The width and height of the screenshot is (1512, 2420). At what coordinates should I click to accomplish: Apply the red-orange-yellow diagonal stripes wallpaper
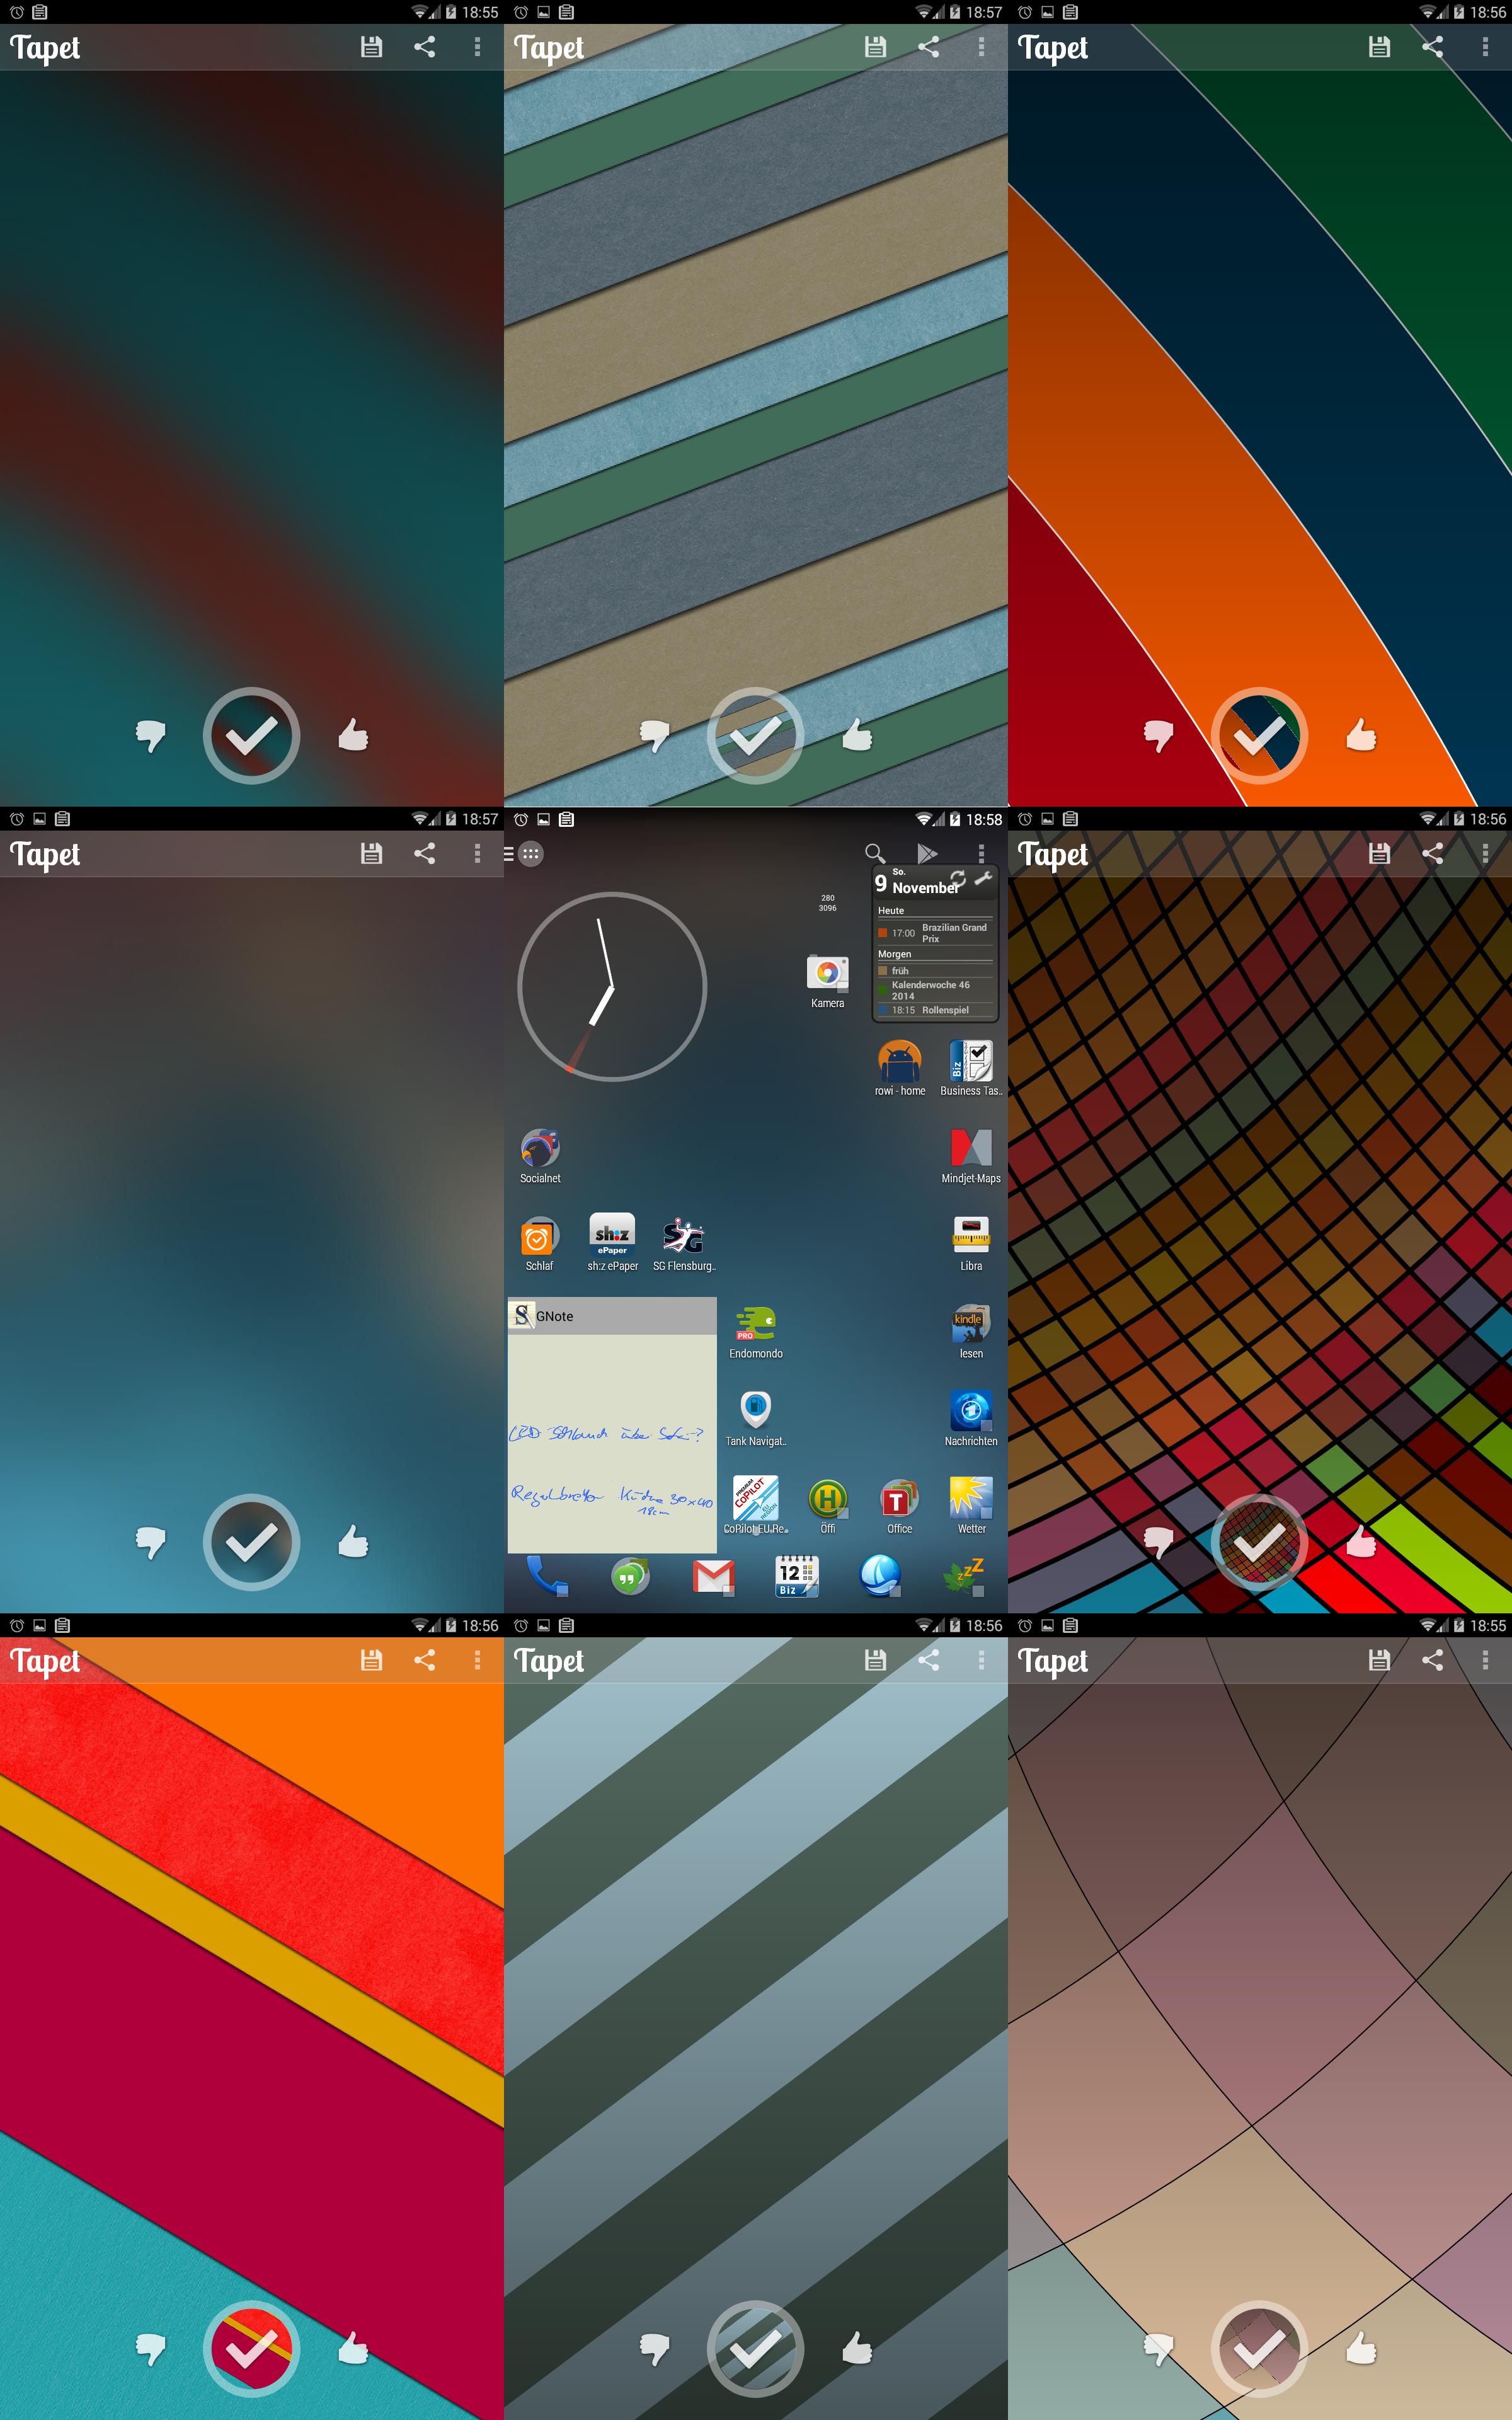(x=252, y=2349)
